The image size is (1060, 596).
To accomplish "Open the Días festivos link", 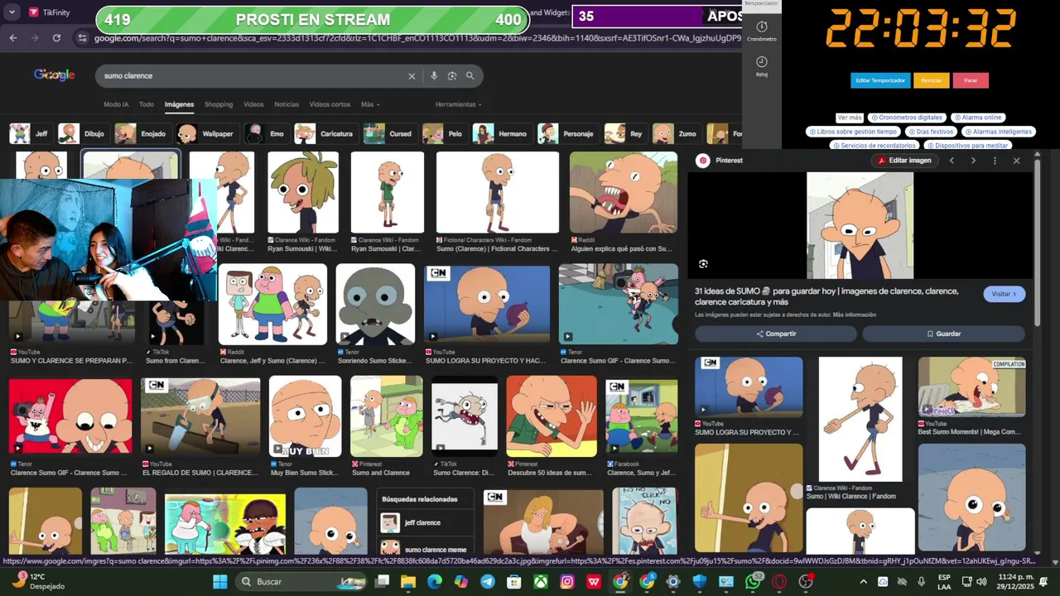I will 932,132.
